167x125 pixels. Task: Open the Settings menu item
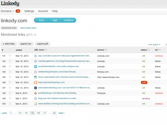pyautogui.click(x=29, y=11)
